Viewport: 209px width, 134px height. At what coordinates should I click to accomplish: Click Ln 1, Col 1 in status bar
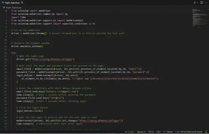pos(130,132)
